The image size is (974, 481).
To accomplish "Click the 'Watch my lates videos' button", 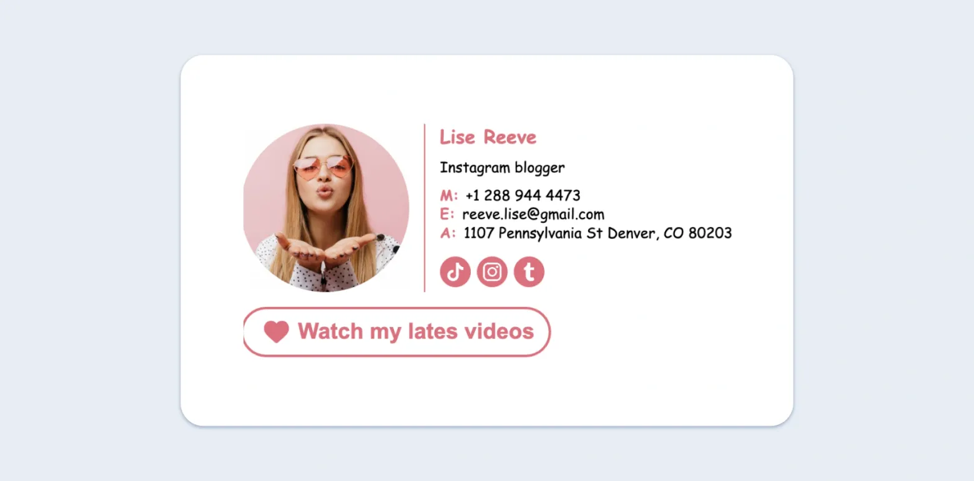I will coord(397,332).
